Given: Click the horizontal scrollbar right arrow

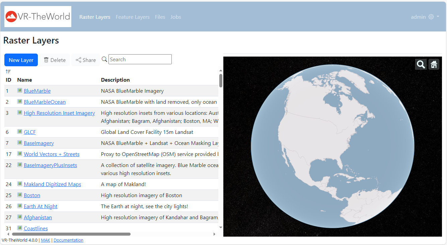Looking at the screenshot, I should pos(214,234).
